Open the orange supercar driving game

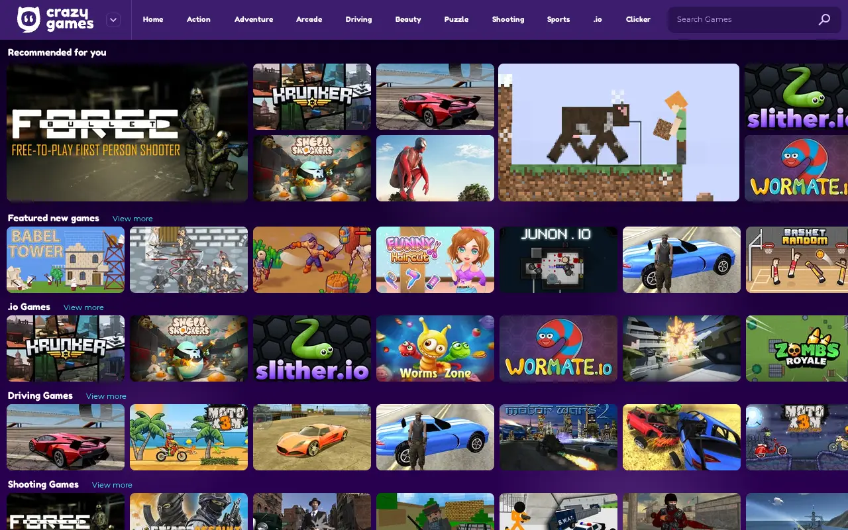(312, 437)
